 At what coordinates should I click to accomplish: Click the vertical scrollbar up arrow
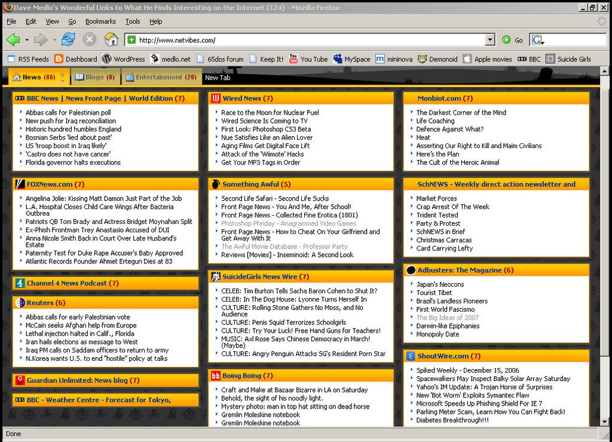click(604, 71)
